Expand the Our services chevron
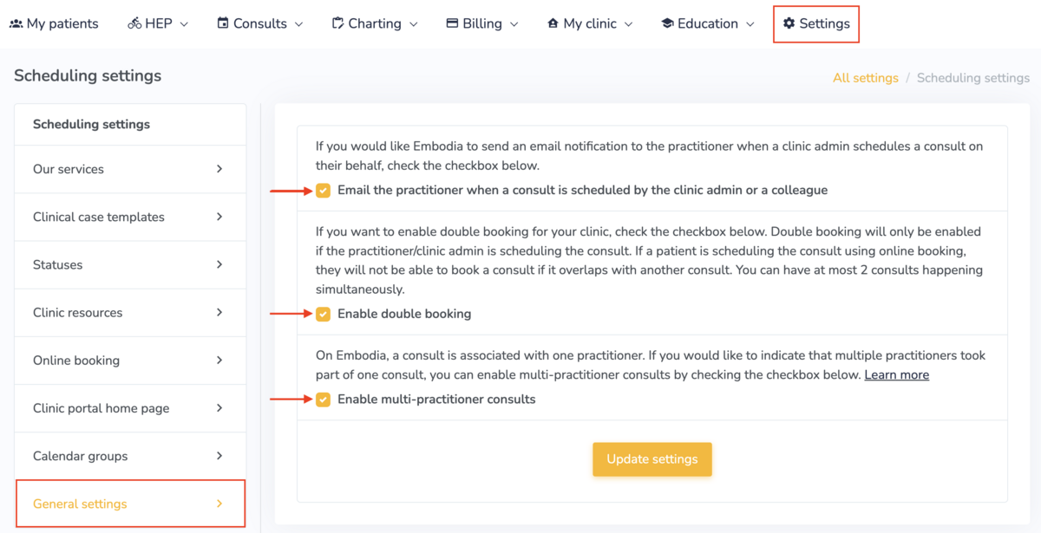The image size is (1041, 533). (x=219, y=169)
